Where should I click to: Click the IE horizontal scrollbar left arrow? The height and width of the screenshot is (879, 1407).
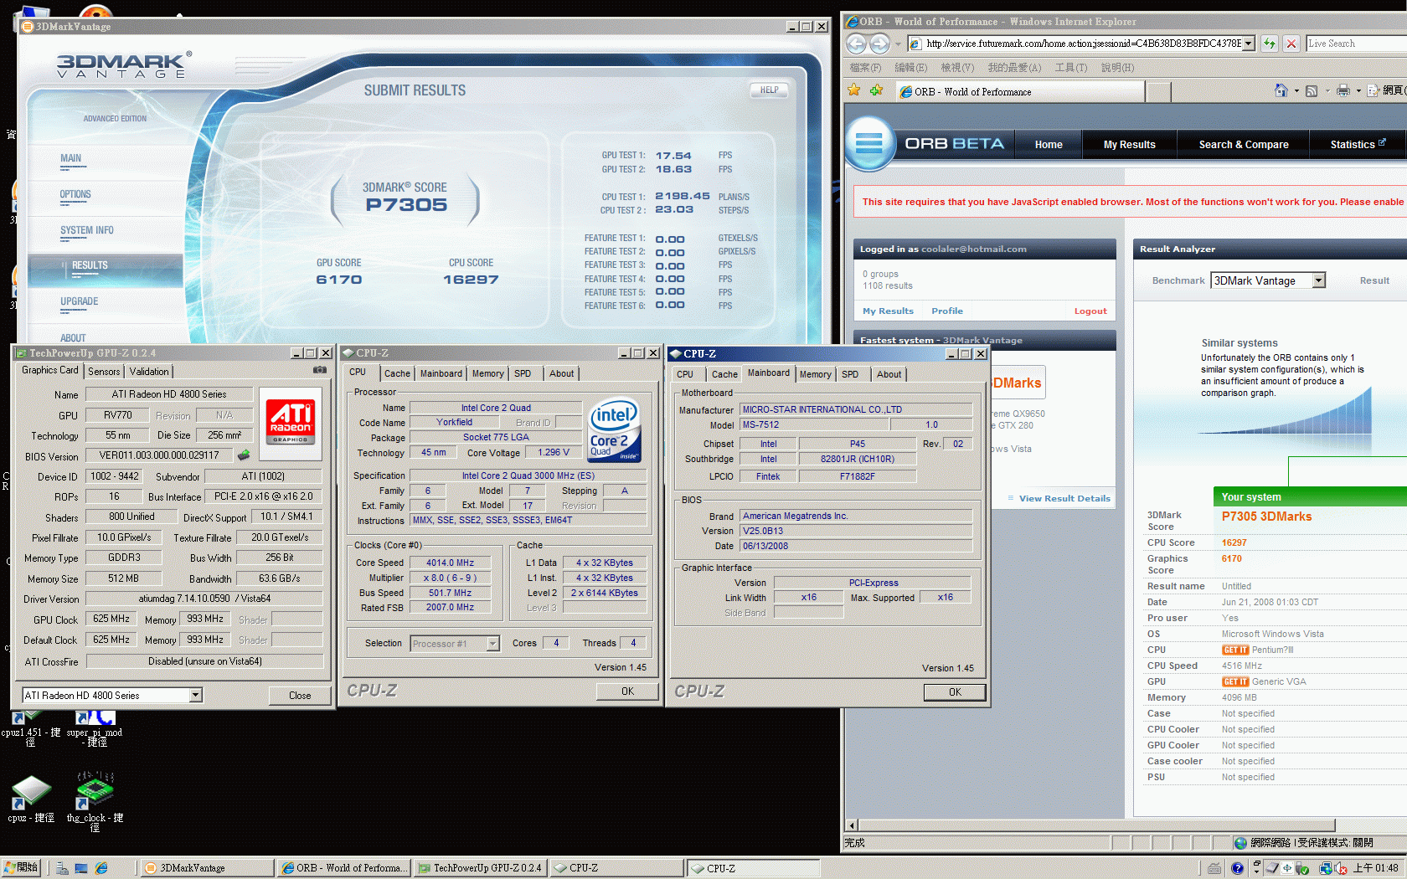click(x=852, y=825)
